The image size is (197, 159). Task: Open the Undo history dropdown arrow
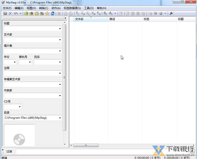tap(20, 13)
